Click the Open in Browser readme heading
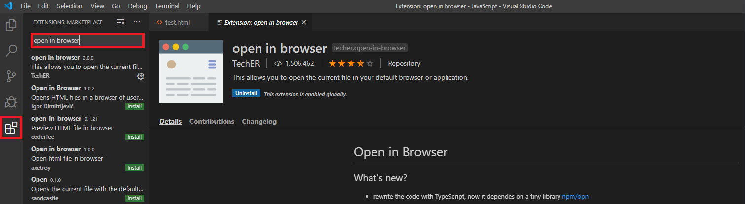 click(401, 152)
